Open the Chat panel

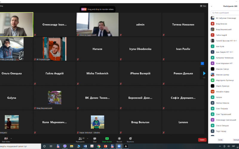(95, 139)
